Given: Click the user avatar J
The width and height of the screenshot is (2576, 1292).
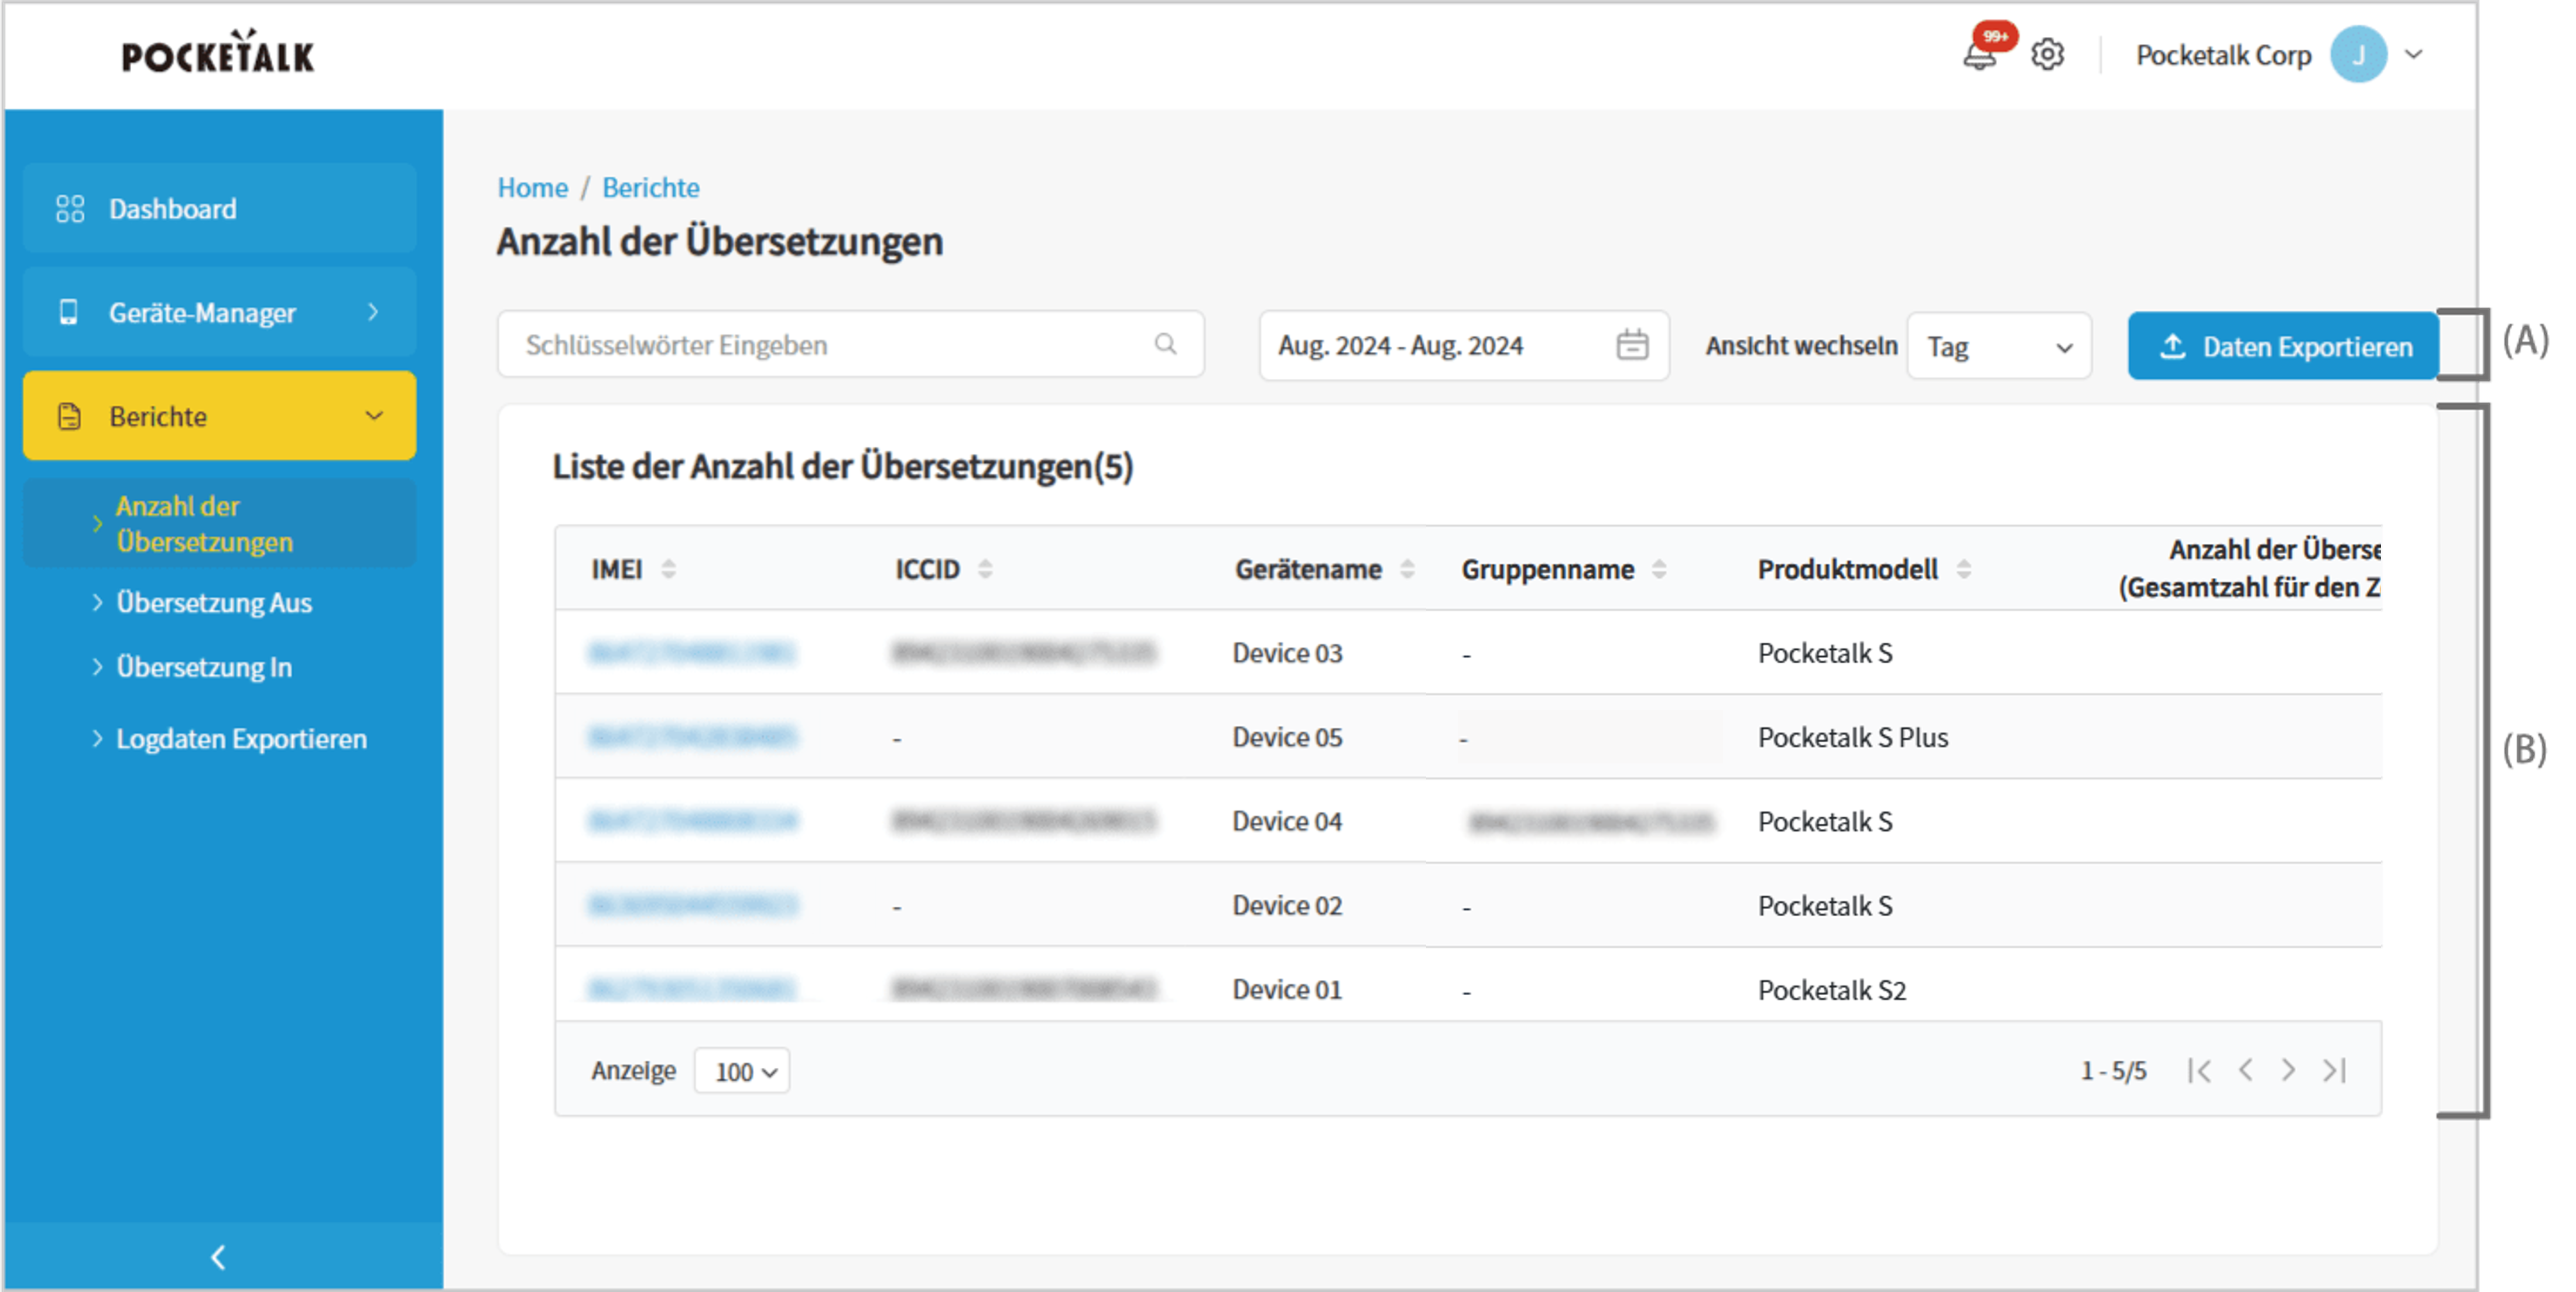Looking at the screenshot, I should [x=2358, y=54].
